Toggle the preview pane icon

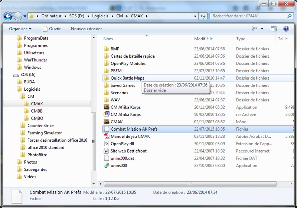click(274, 29)
